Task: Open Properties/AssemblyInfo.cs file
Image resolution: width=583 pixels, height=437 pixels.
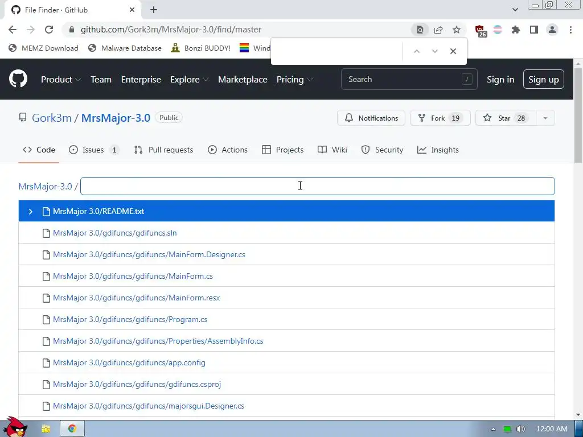Action: [158, 341]
